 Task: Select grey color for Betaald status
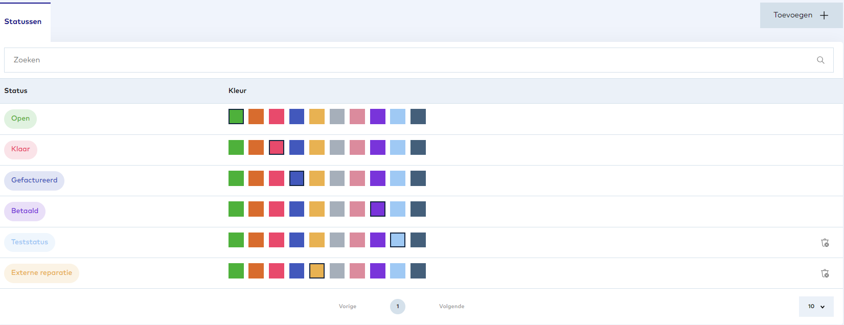tap(337, 209)
